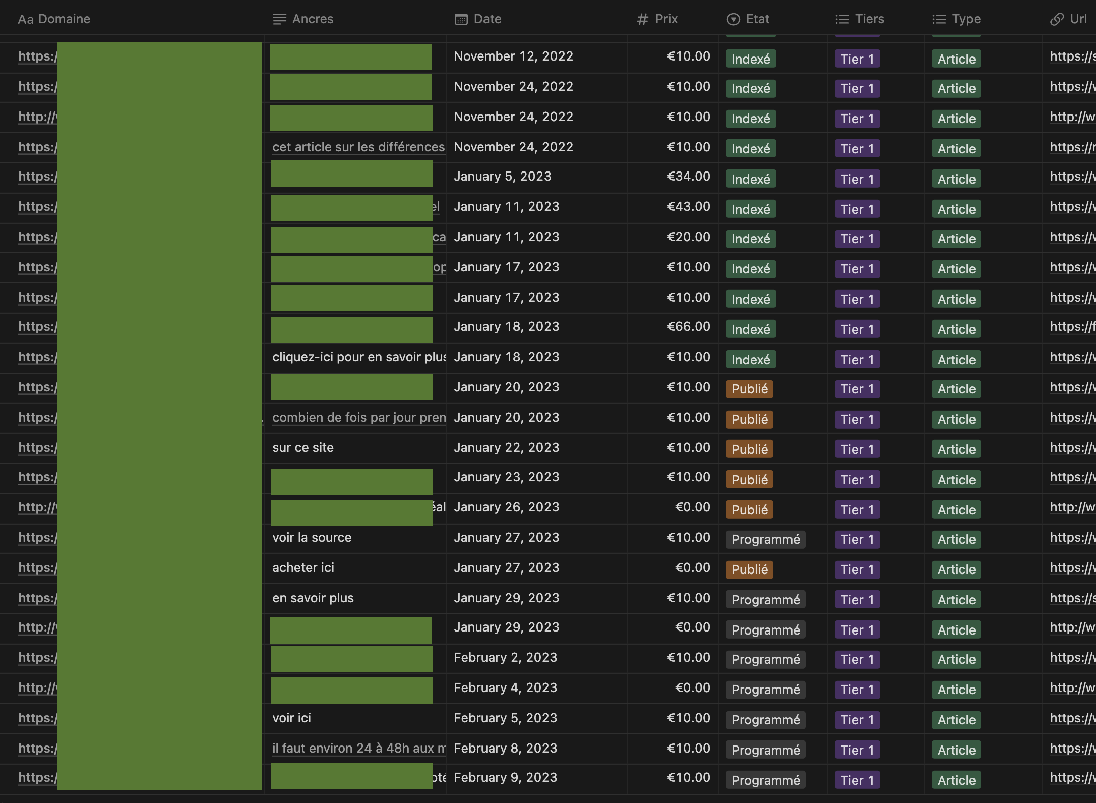Image resolution: width=1096 pixels, height=803 pixels.
Task: Open the Date column header menu
Action: [487, 19]
